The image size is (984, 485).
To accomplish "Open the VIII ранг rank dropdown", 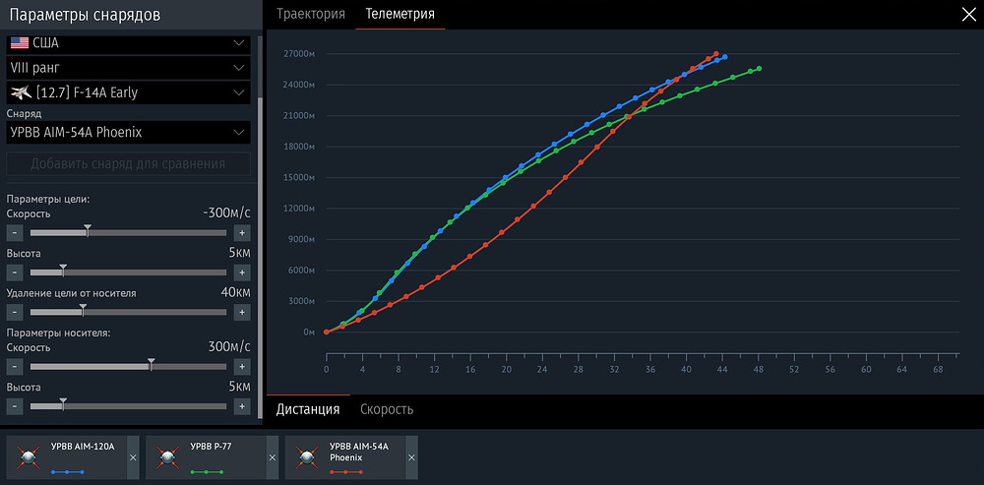I will point(128,67).
